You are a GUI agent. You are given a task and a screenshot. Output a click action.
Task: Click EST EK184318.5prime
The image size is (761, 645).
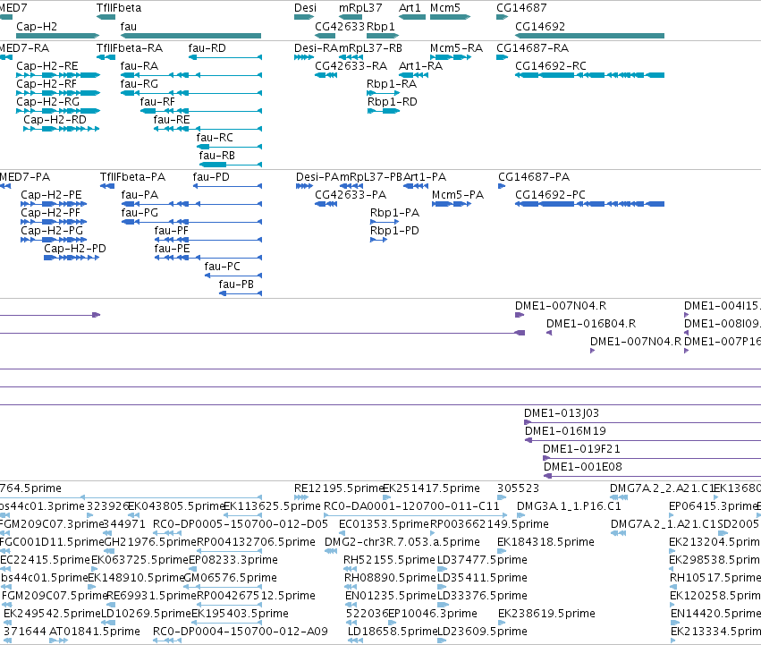pyautogui.click(x=502, y=551)
